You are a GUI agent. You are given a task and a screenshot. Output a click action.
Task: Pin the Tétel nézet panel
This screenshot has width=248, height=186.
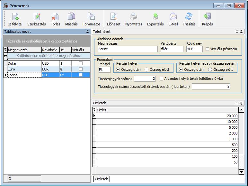241,32
